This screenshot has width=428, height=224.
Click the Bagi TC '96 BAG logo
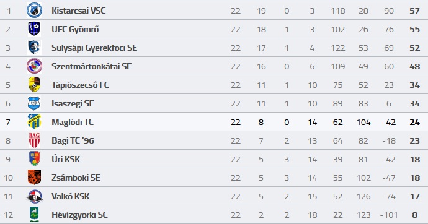click(34, 140)
